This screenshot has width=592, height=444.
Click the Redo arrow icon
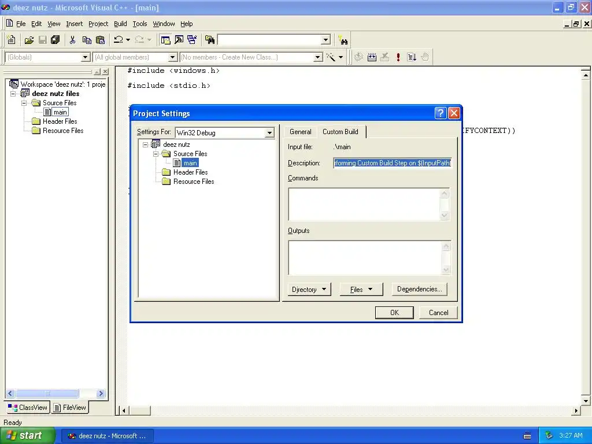[139, 40]
